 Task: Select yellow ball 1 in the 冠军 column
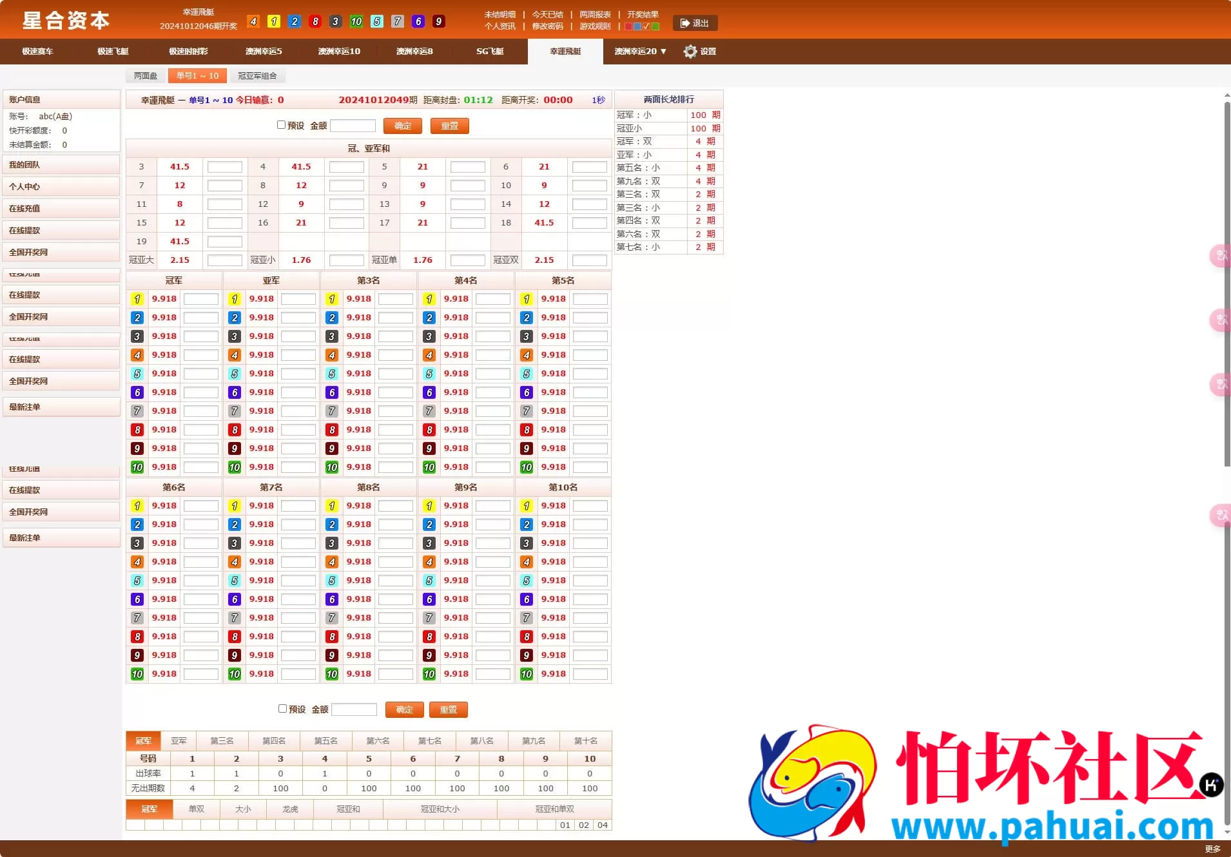137,298
